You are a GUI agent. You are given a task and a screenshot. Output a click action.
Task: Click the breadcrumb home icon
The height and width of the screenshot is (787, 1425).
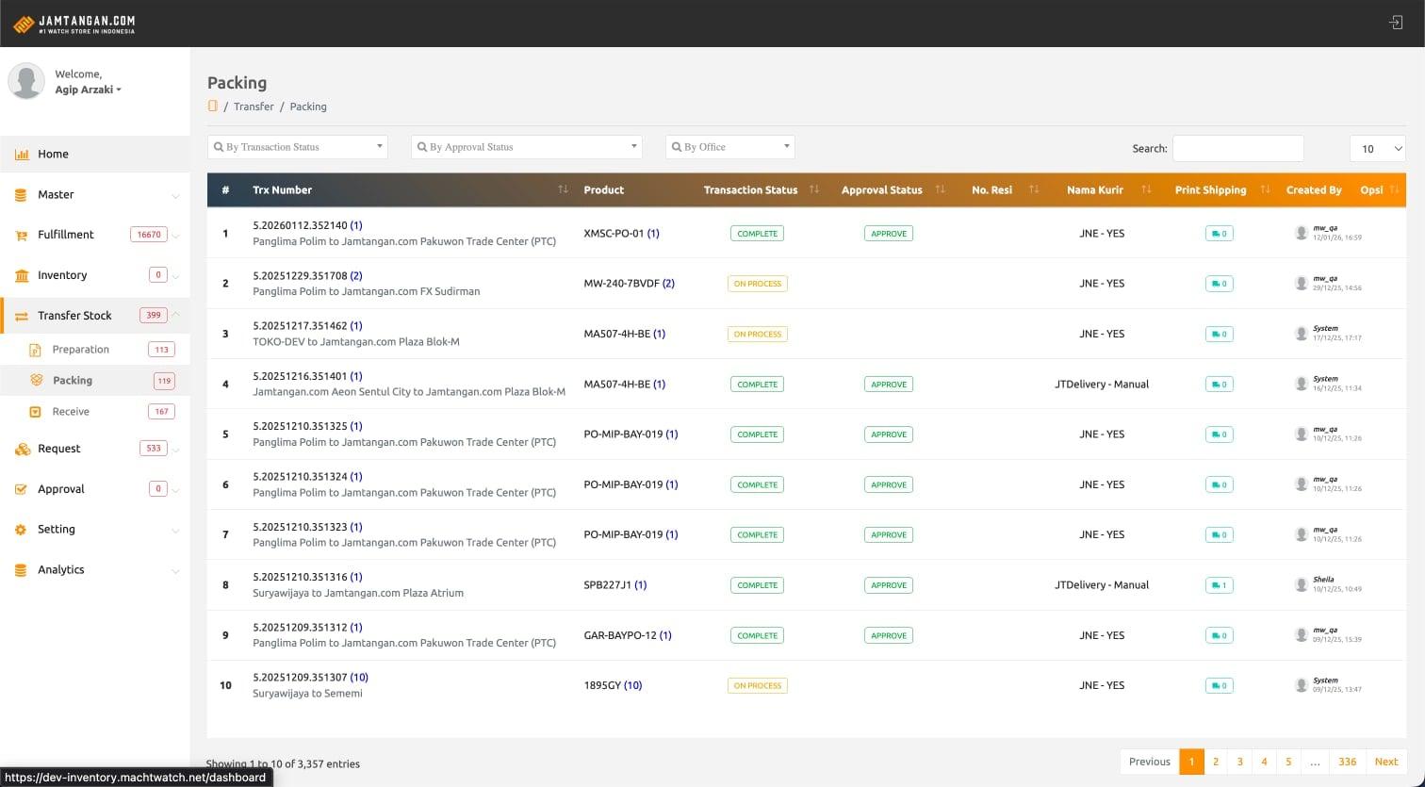point(212,106)
